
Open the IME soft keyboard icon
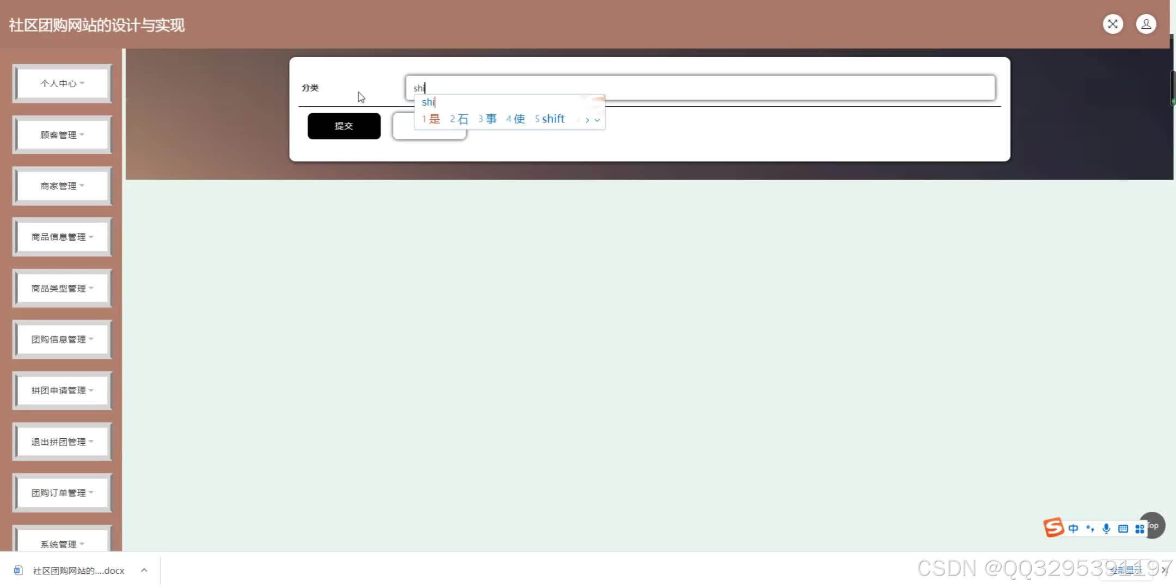tap(1123, 529)
